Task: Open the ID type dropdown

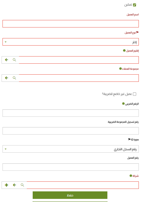Action: point(71,149)
